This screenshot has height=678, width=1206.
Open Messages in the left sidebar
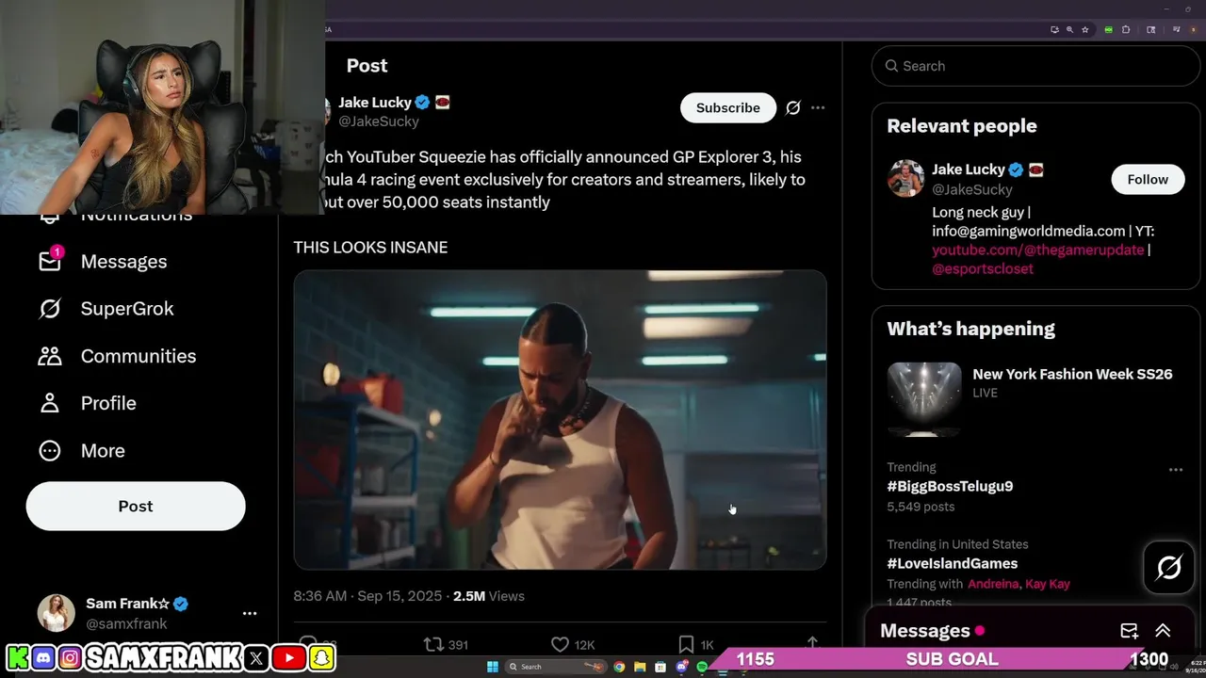(123, 262)
